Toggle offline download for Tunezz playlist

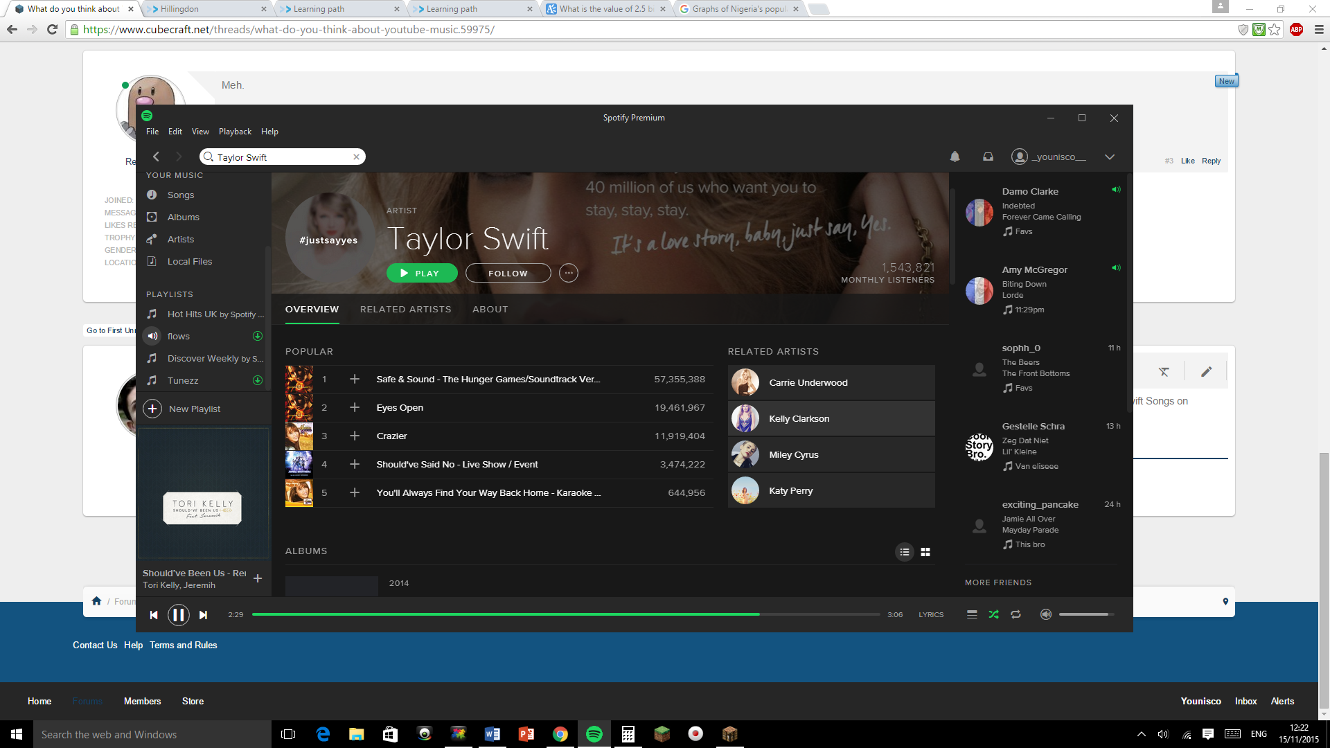(258, 380)
